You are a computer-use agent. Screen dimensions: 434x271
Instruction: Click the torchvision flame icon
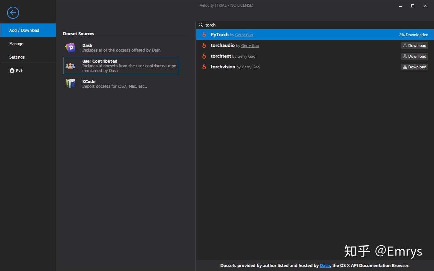pos(204,67)
